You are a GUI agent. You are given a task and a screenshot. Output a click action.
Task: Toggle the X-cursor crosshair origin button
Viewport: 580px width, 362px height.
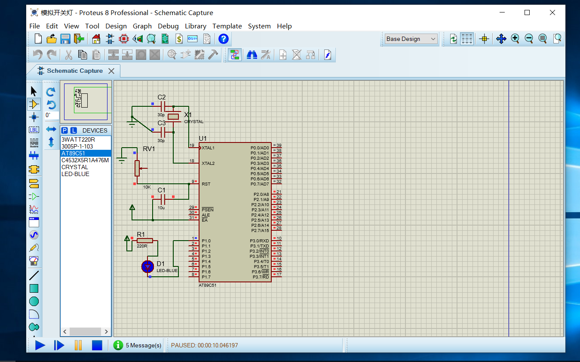(x=484, y=39)
